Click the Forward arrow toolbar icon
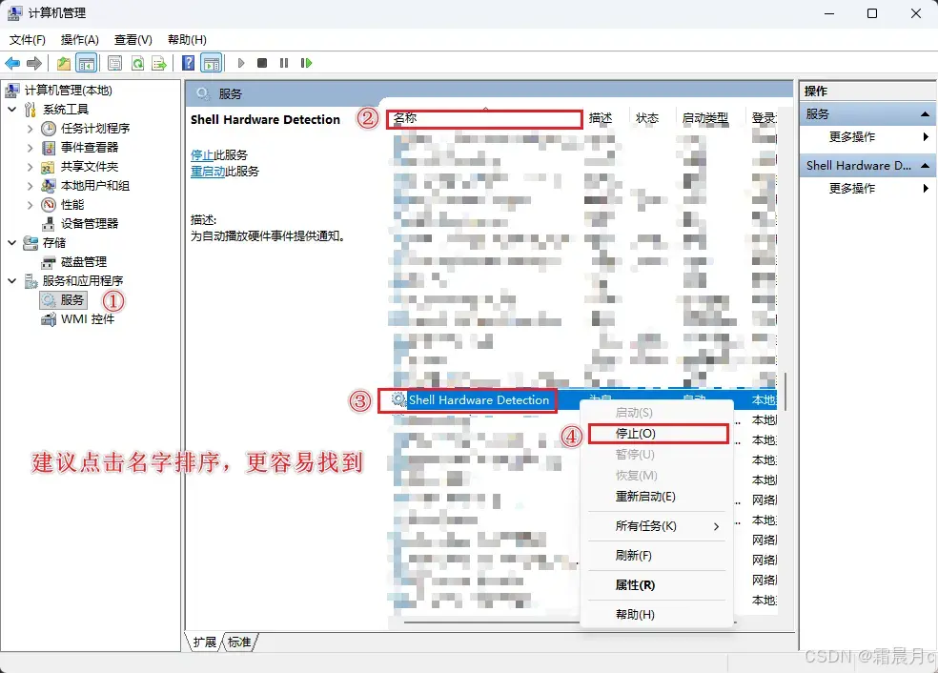 click(x=34, y=63)
